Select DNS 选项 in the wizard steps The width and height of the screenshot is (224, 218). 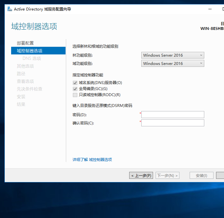(32, 59)
